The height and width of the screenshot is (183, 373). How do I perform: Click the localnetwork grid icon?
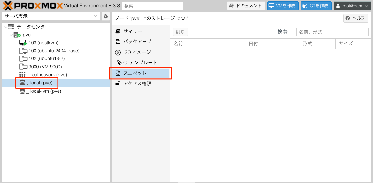pyautogui.click(x=22, y=75)
